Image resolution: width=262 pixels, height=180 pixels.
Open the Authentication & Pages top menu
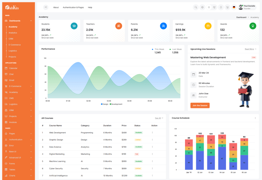click(x=73, y=7)
